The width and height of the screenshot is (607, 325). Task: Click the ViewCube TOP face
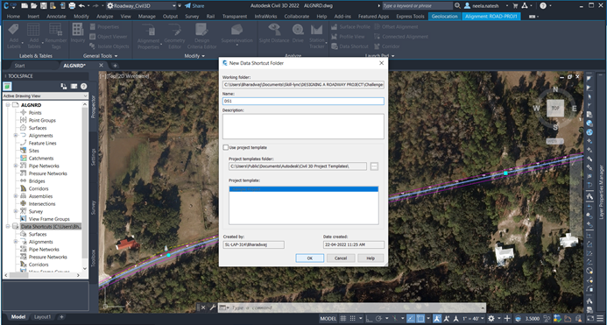pyautogui.click(x=555, y=108)
